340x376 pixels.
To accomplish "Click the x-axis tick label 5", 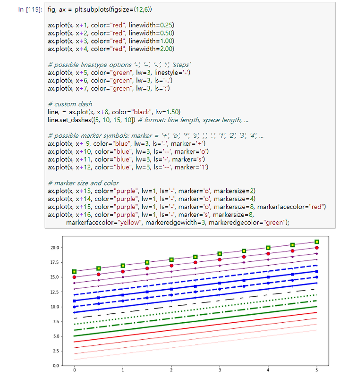I will pos(317,370).
